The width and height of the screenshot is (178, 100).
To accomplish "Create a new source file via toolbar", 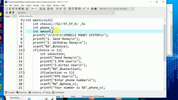I will 7,9.
